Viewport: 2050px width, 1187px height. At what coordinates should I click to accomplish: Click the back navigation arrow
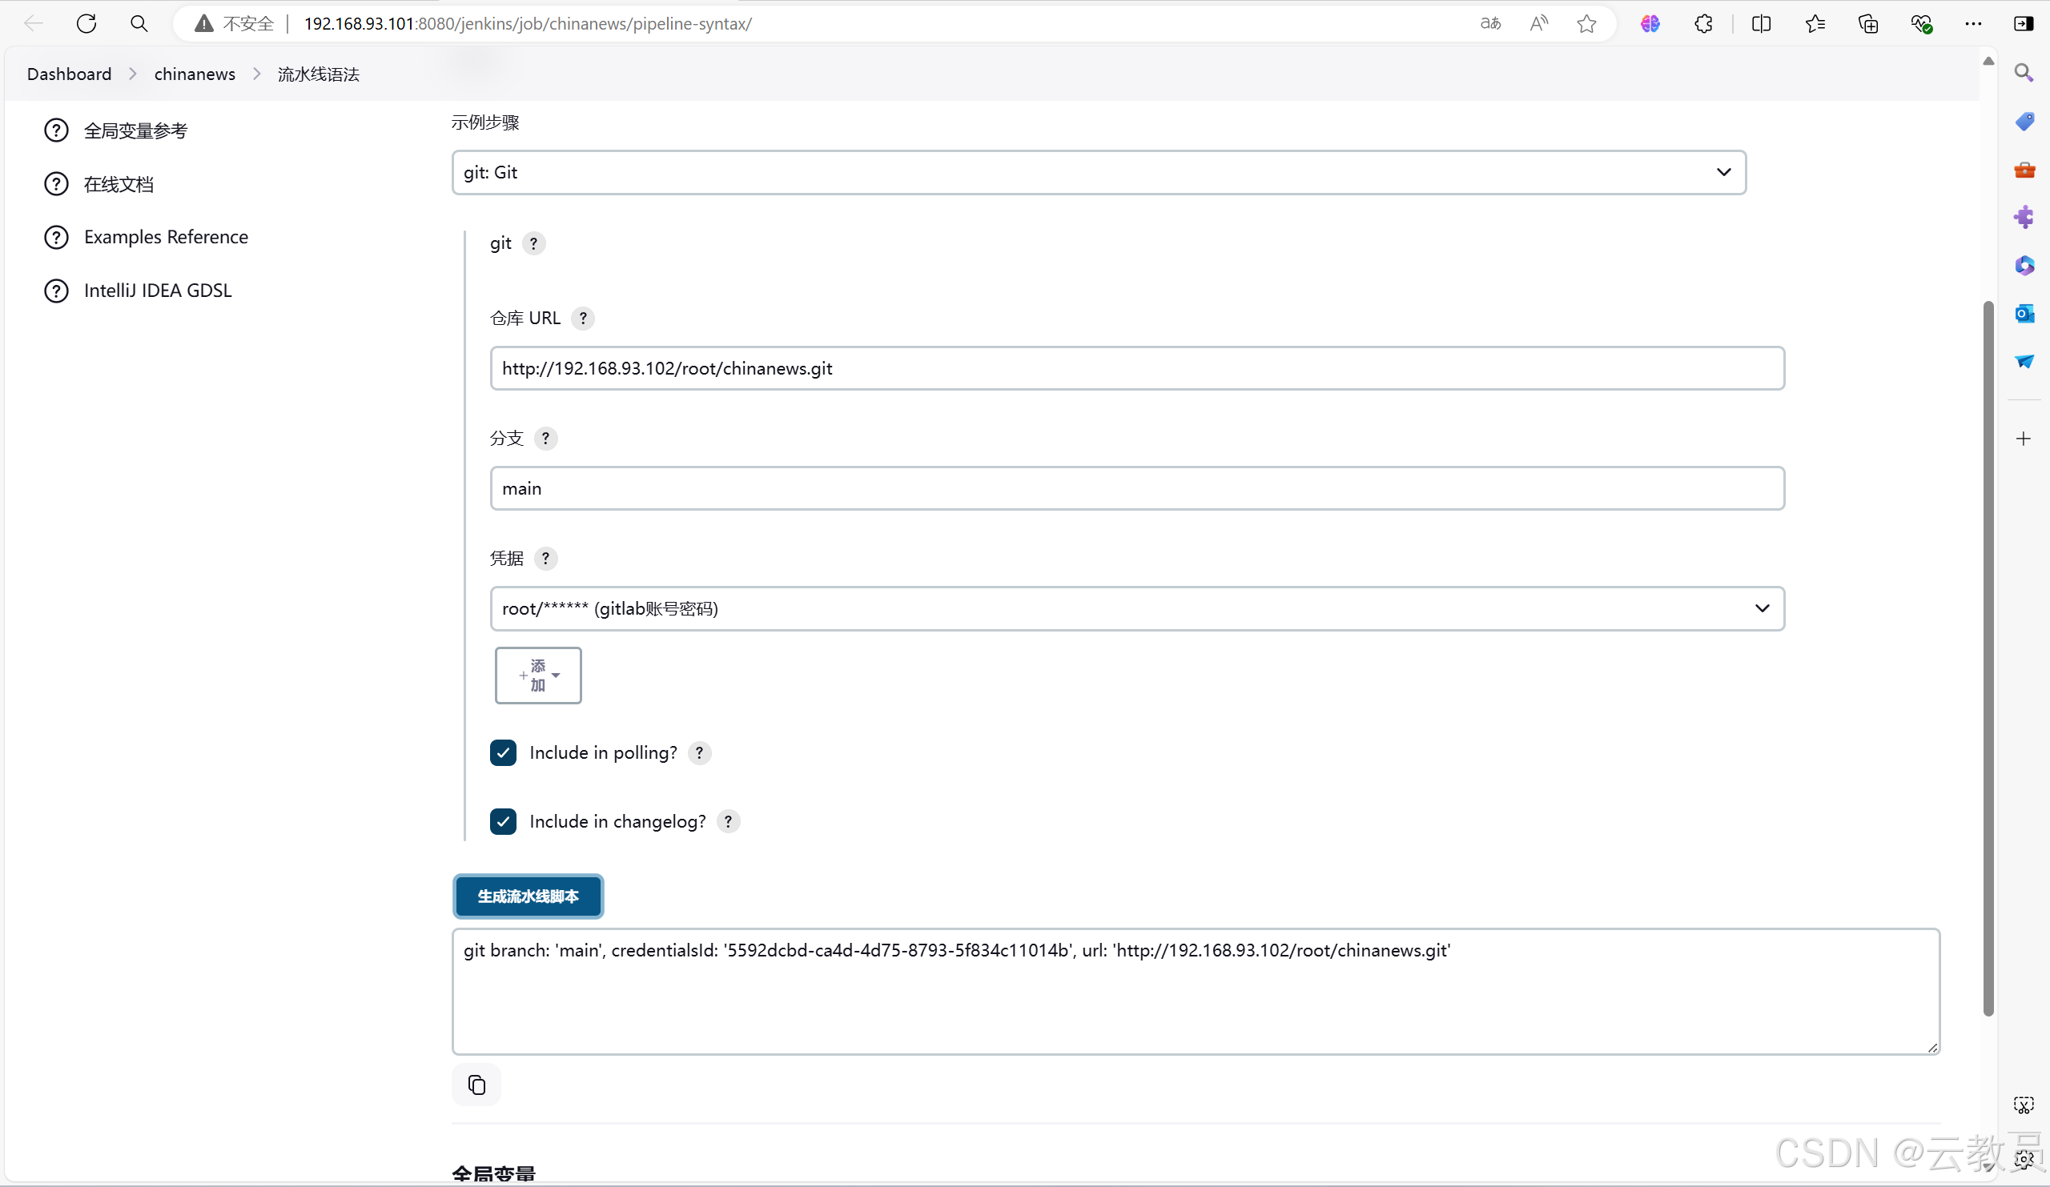[x=34, y=23]
